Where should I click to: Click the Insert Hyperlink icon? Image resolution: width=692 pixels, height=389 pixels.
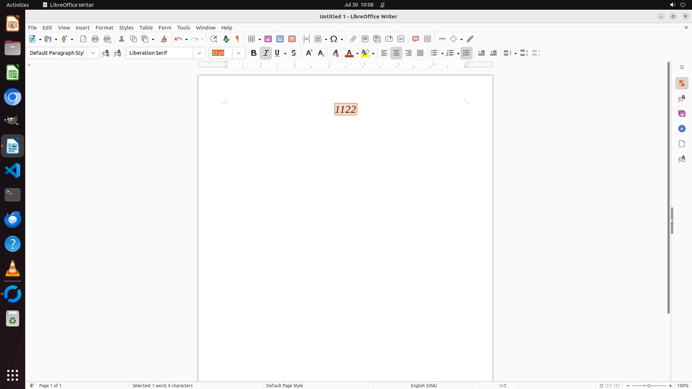tap(353, 39)
